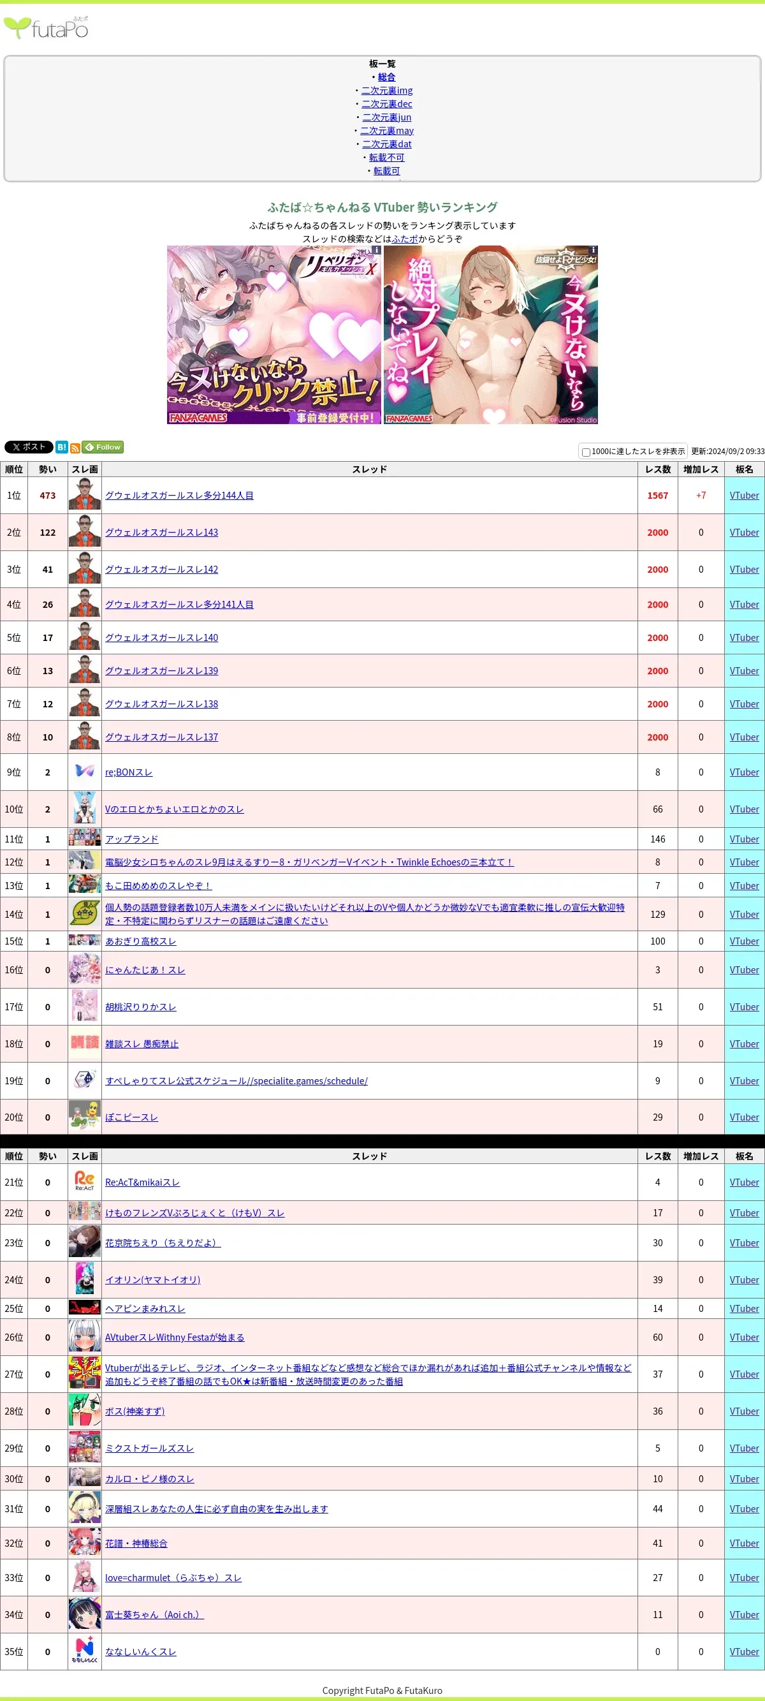765x1701 pixels.
Task: Open the 富士葵ちゃん（Aoi ch.） thread
Action: point(154,1614)
